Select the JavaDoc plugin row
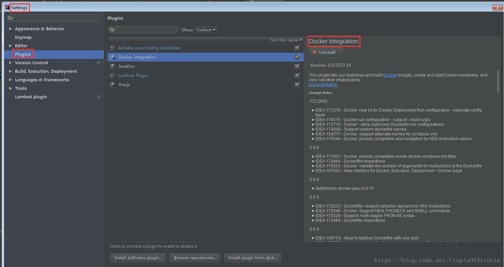Viewport: 504px width, 267px height. pyautogui.click(x=205, y=66)
